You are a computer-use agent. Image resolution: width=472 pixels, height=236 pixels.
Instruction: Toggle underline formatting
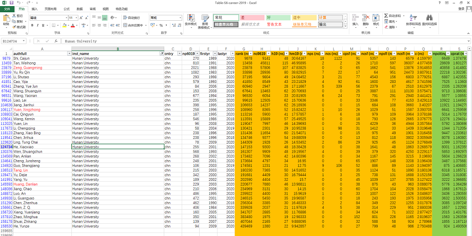42,25
